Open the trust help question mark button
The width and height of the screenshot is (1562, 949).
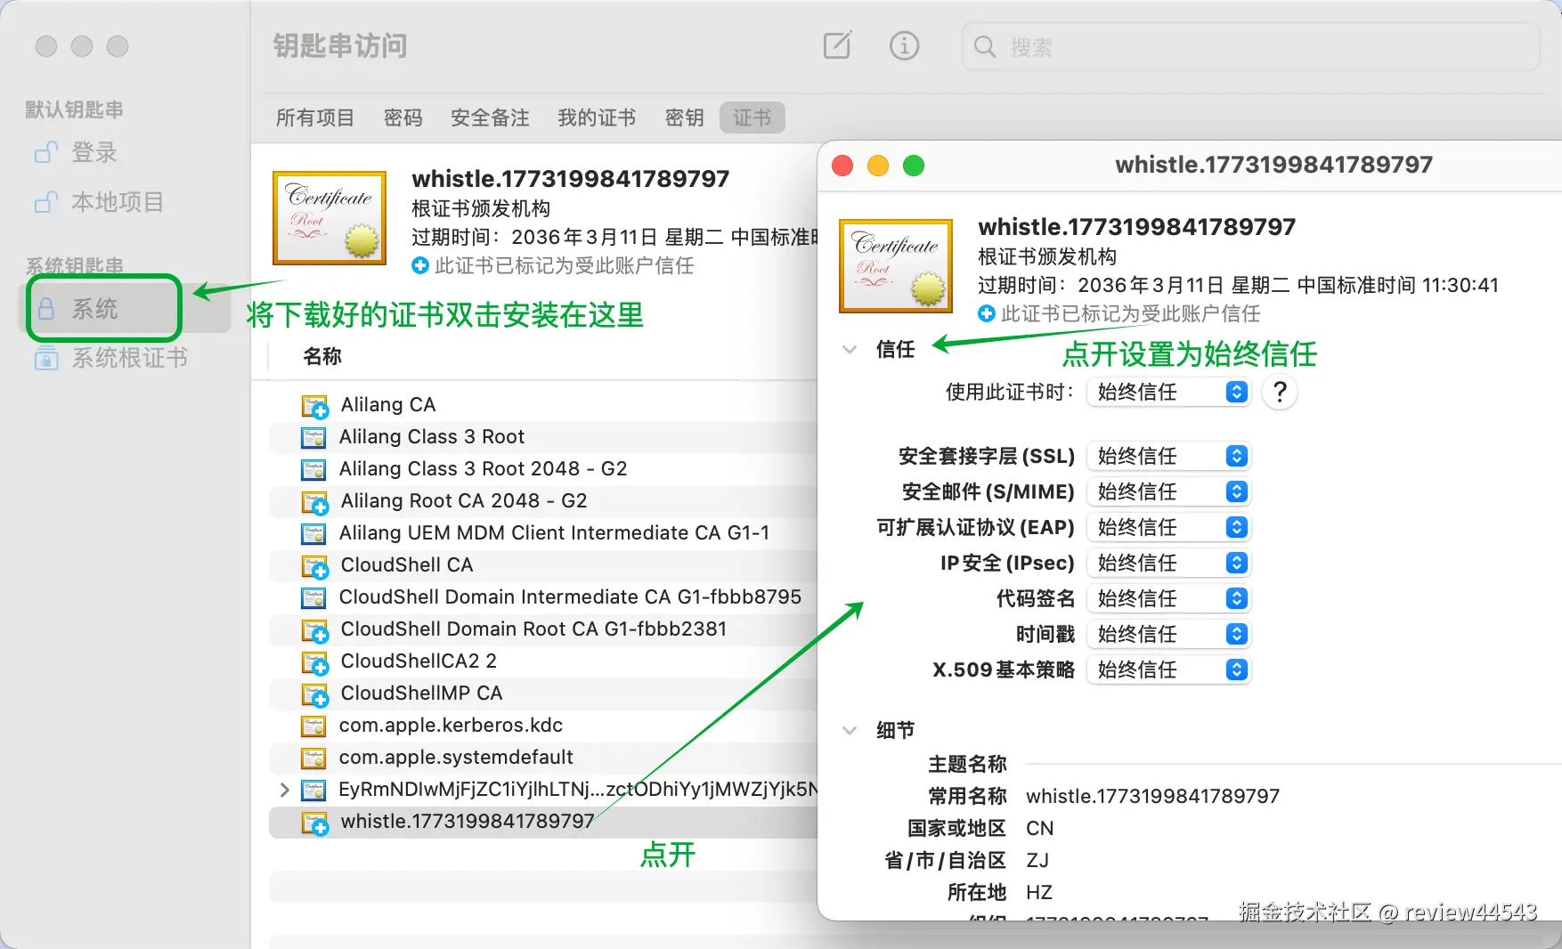(x=1280, y=392)
